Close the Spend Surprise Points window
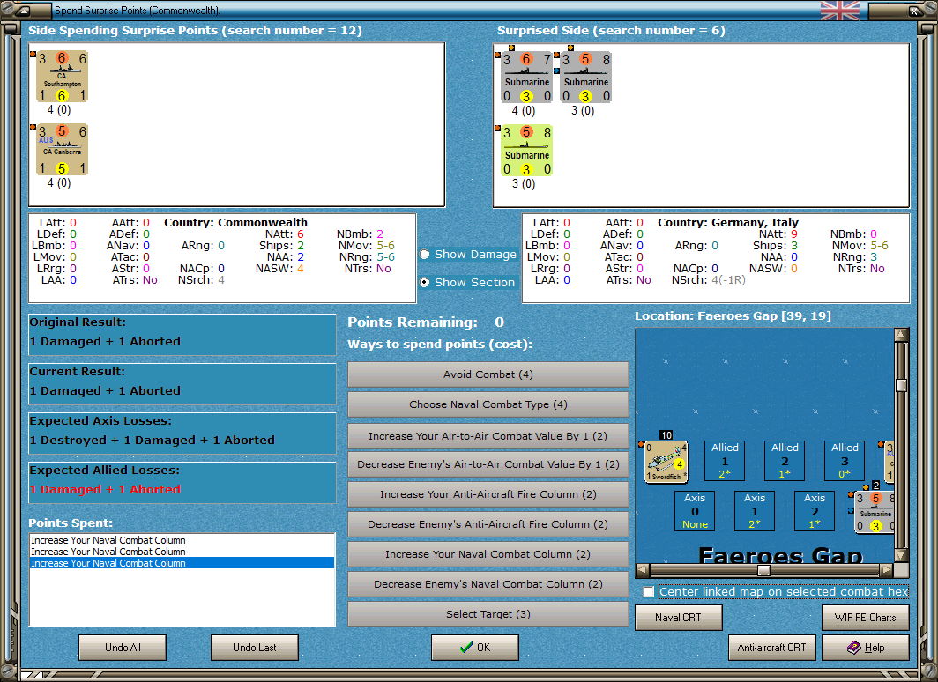 [x=915, y=11]
